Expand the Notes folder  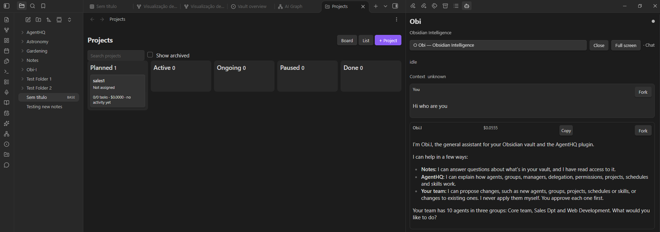(x=22, y=60)
